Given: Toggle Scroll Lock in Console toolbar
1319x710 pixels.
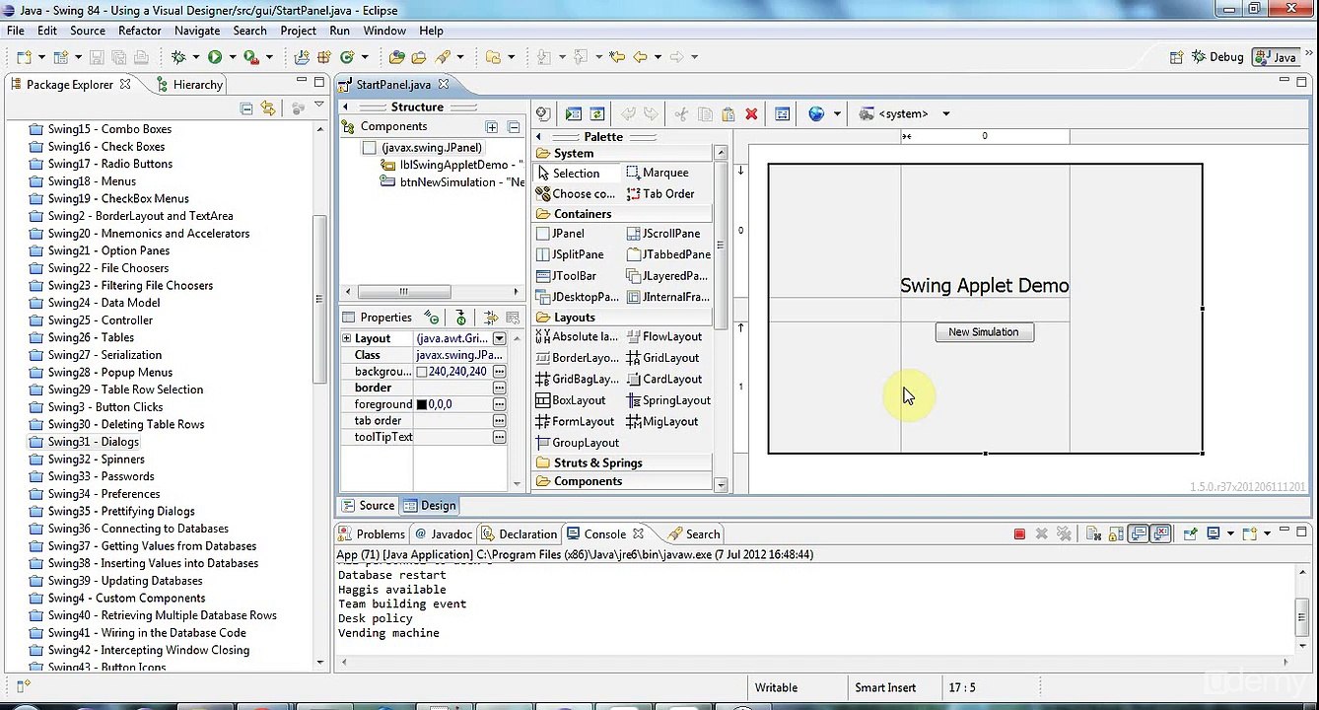Looking at the screenshot, I should [x=1114, y=533].
